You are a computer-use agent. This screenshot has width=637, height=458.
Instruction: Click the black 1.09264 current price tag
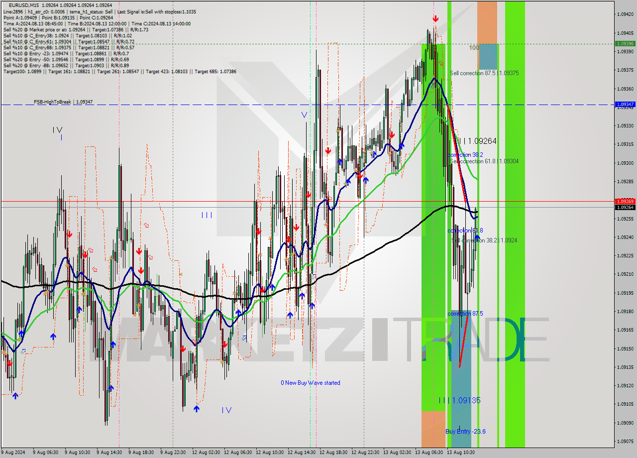[x=625, y=207]
